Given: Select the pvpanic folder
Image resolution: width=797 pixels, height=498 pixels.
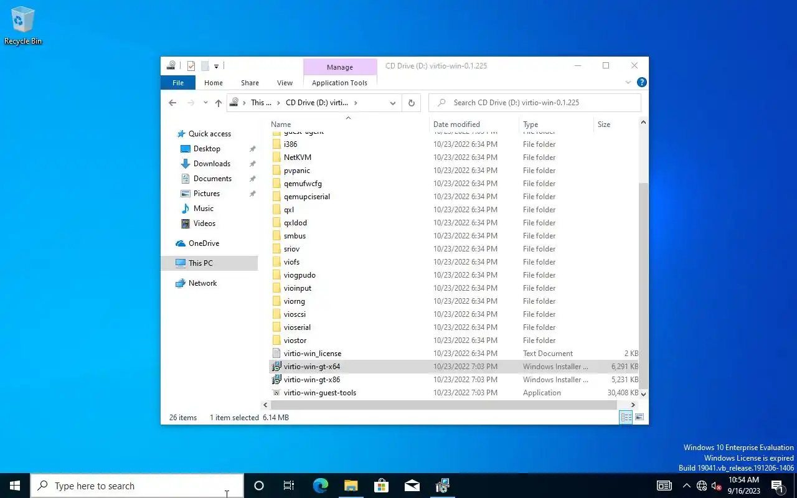Looking at the screenshot, I should (297, 171).
